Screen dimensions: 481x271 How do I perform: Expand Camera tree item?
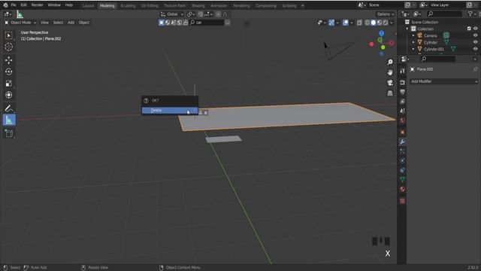pos(413,35)
